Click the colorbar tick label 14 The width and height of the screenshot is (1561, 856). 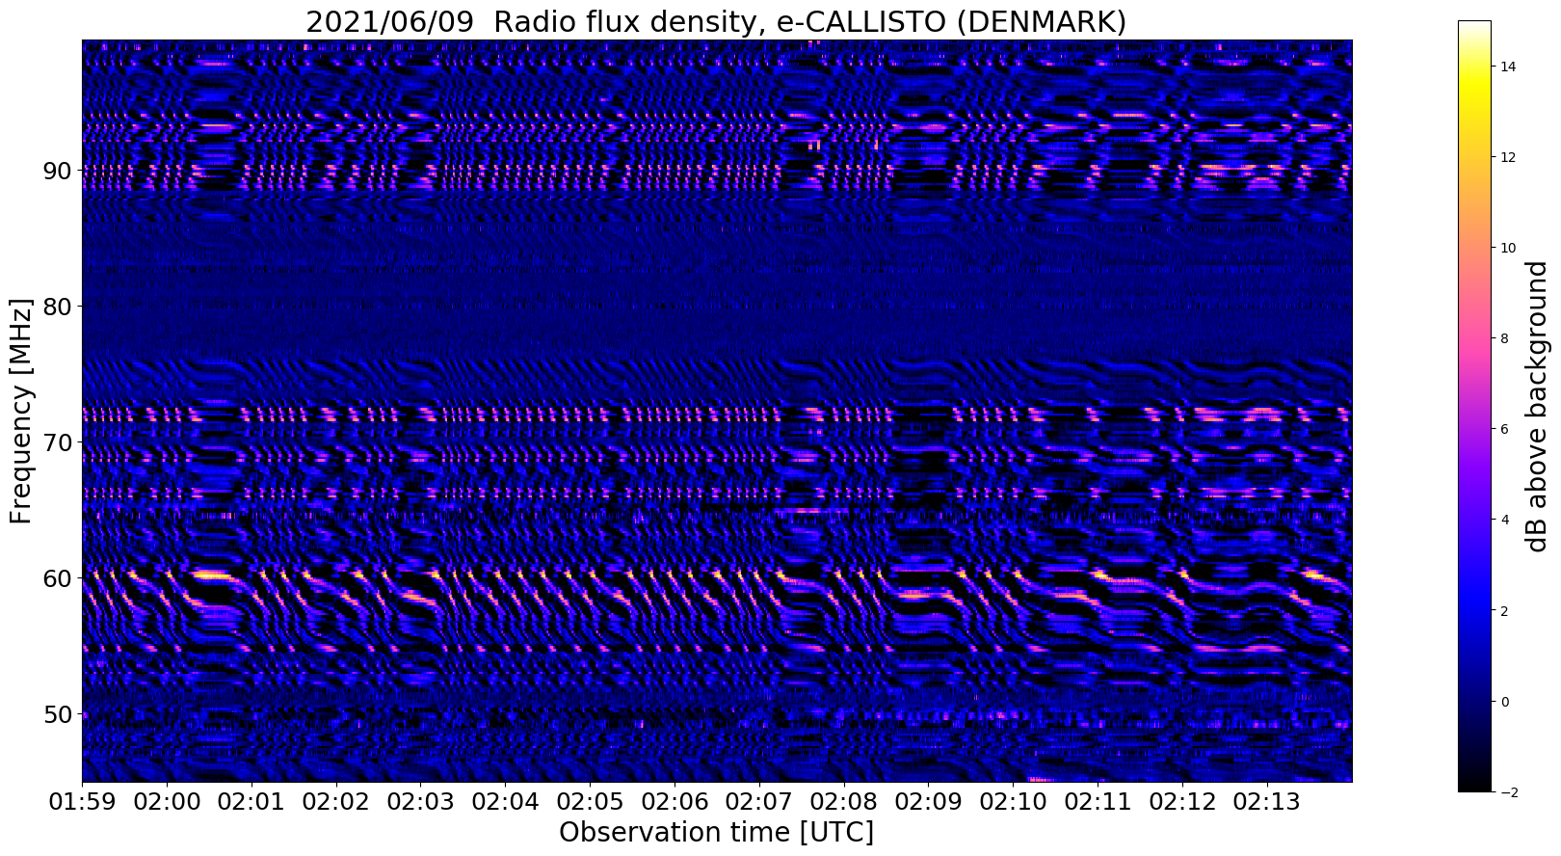pyautogui.click(x=1506, y=67)
